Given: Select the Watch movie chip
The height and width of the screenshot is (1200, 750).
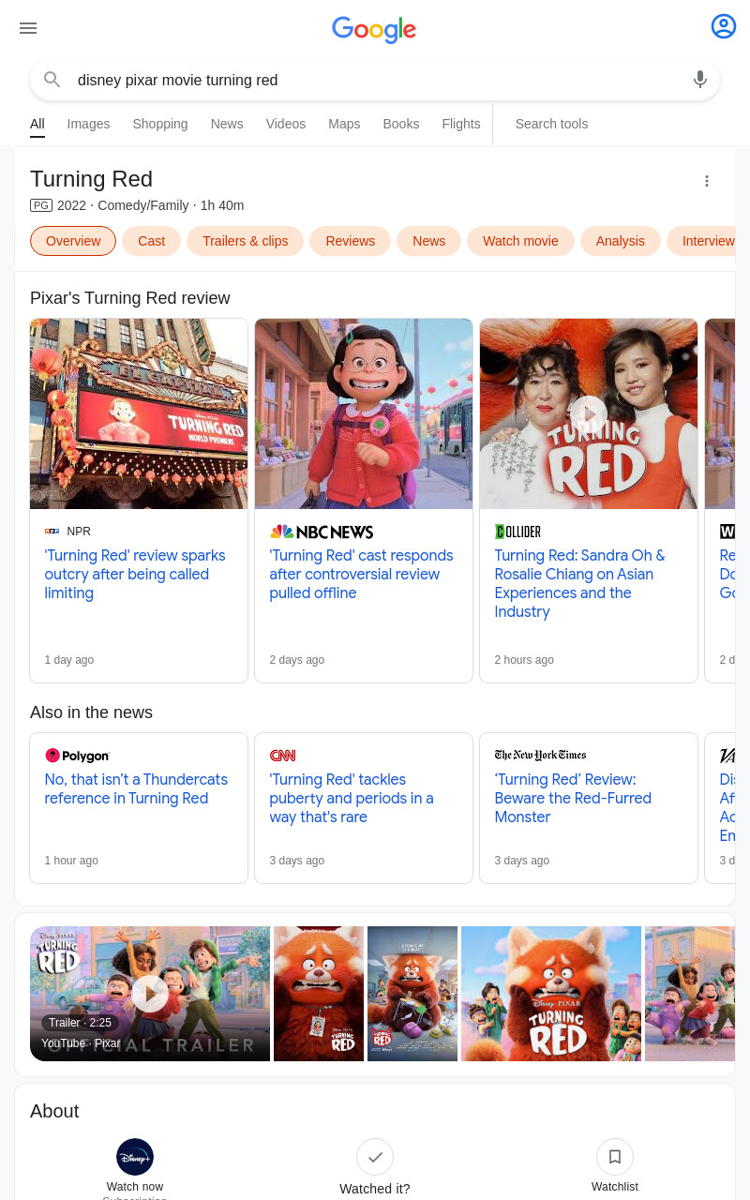Looking at the screenshot, I should point(520,241).
